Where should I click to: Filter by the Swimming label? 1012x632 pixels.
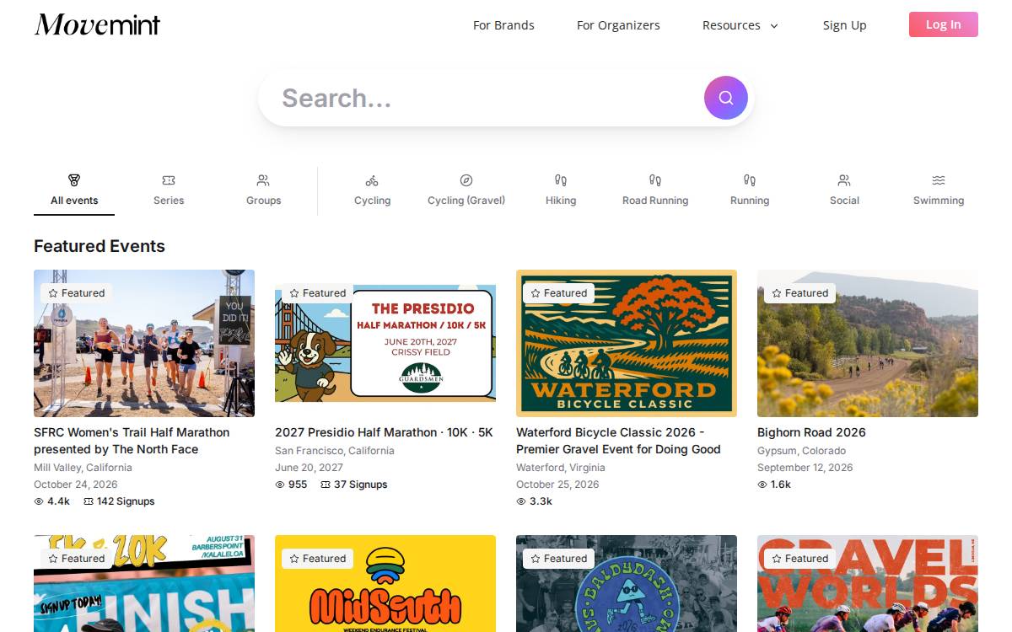point(939,201)
